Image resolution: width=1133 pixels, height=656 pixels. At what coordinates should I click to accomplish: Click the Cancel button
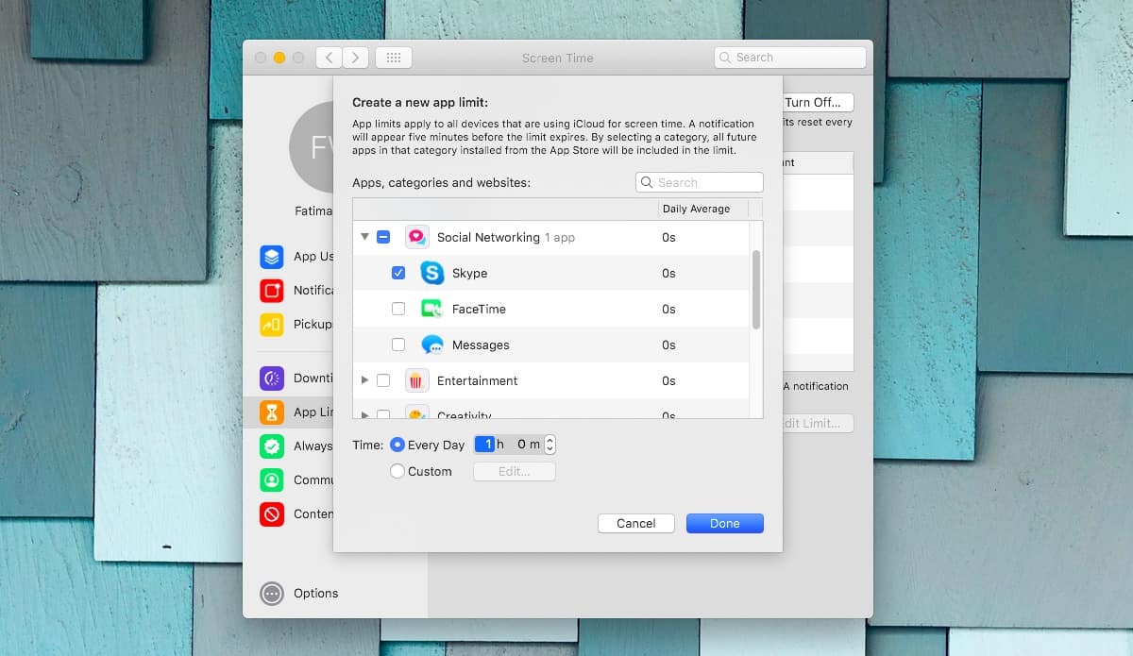point(635,523)
